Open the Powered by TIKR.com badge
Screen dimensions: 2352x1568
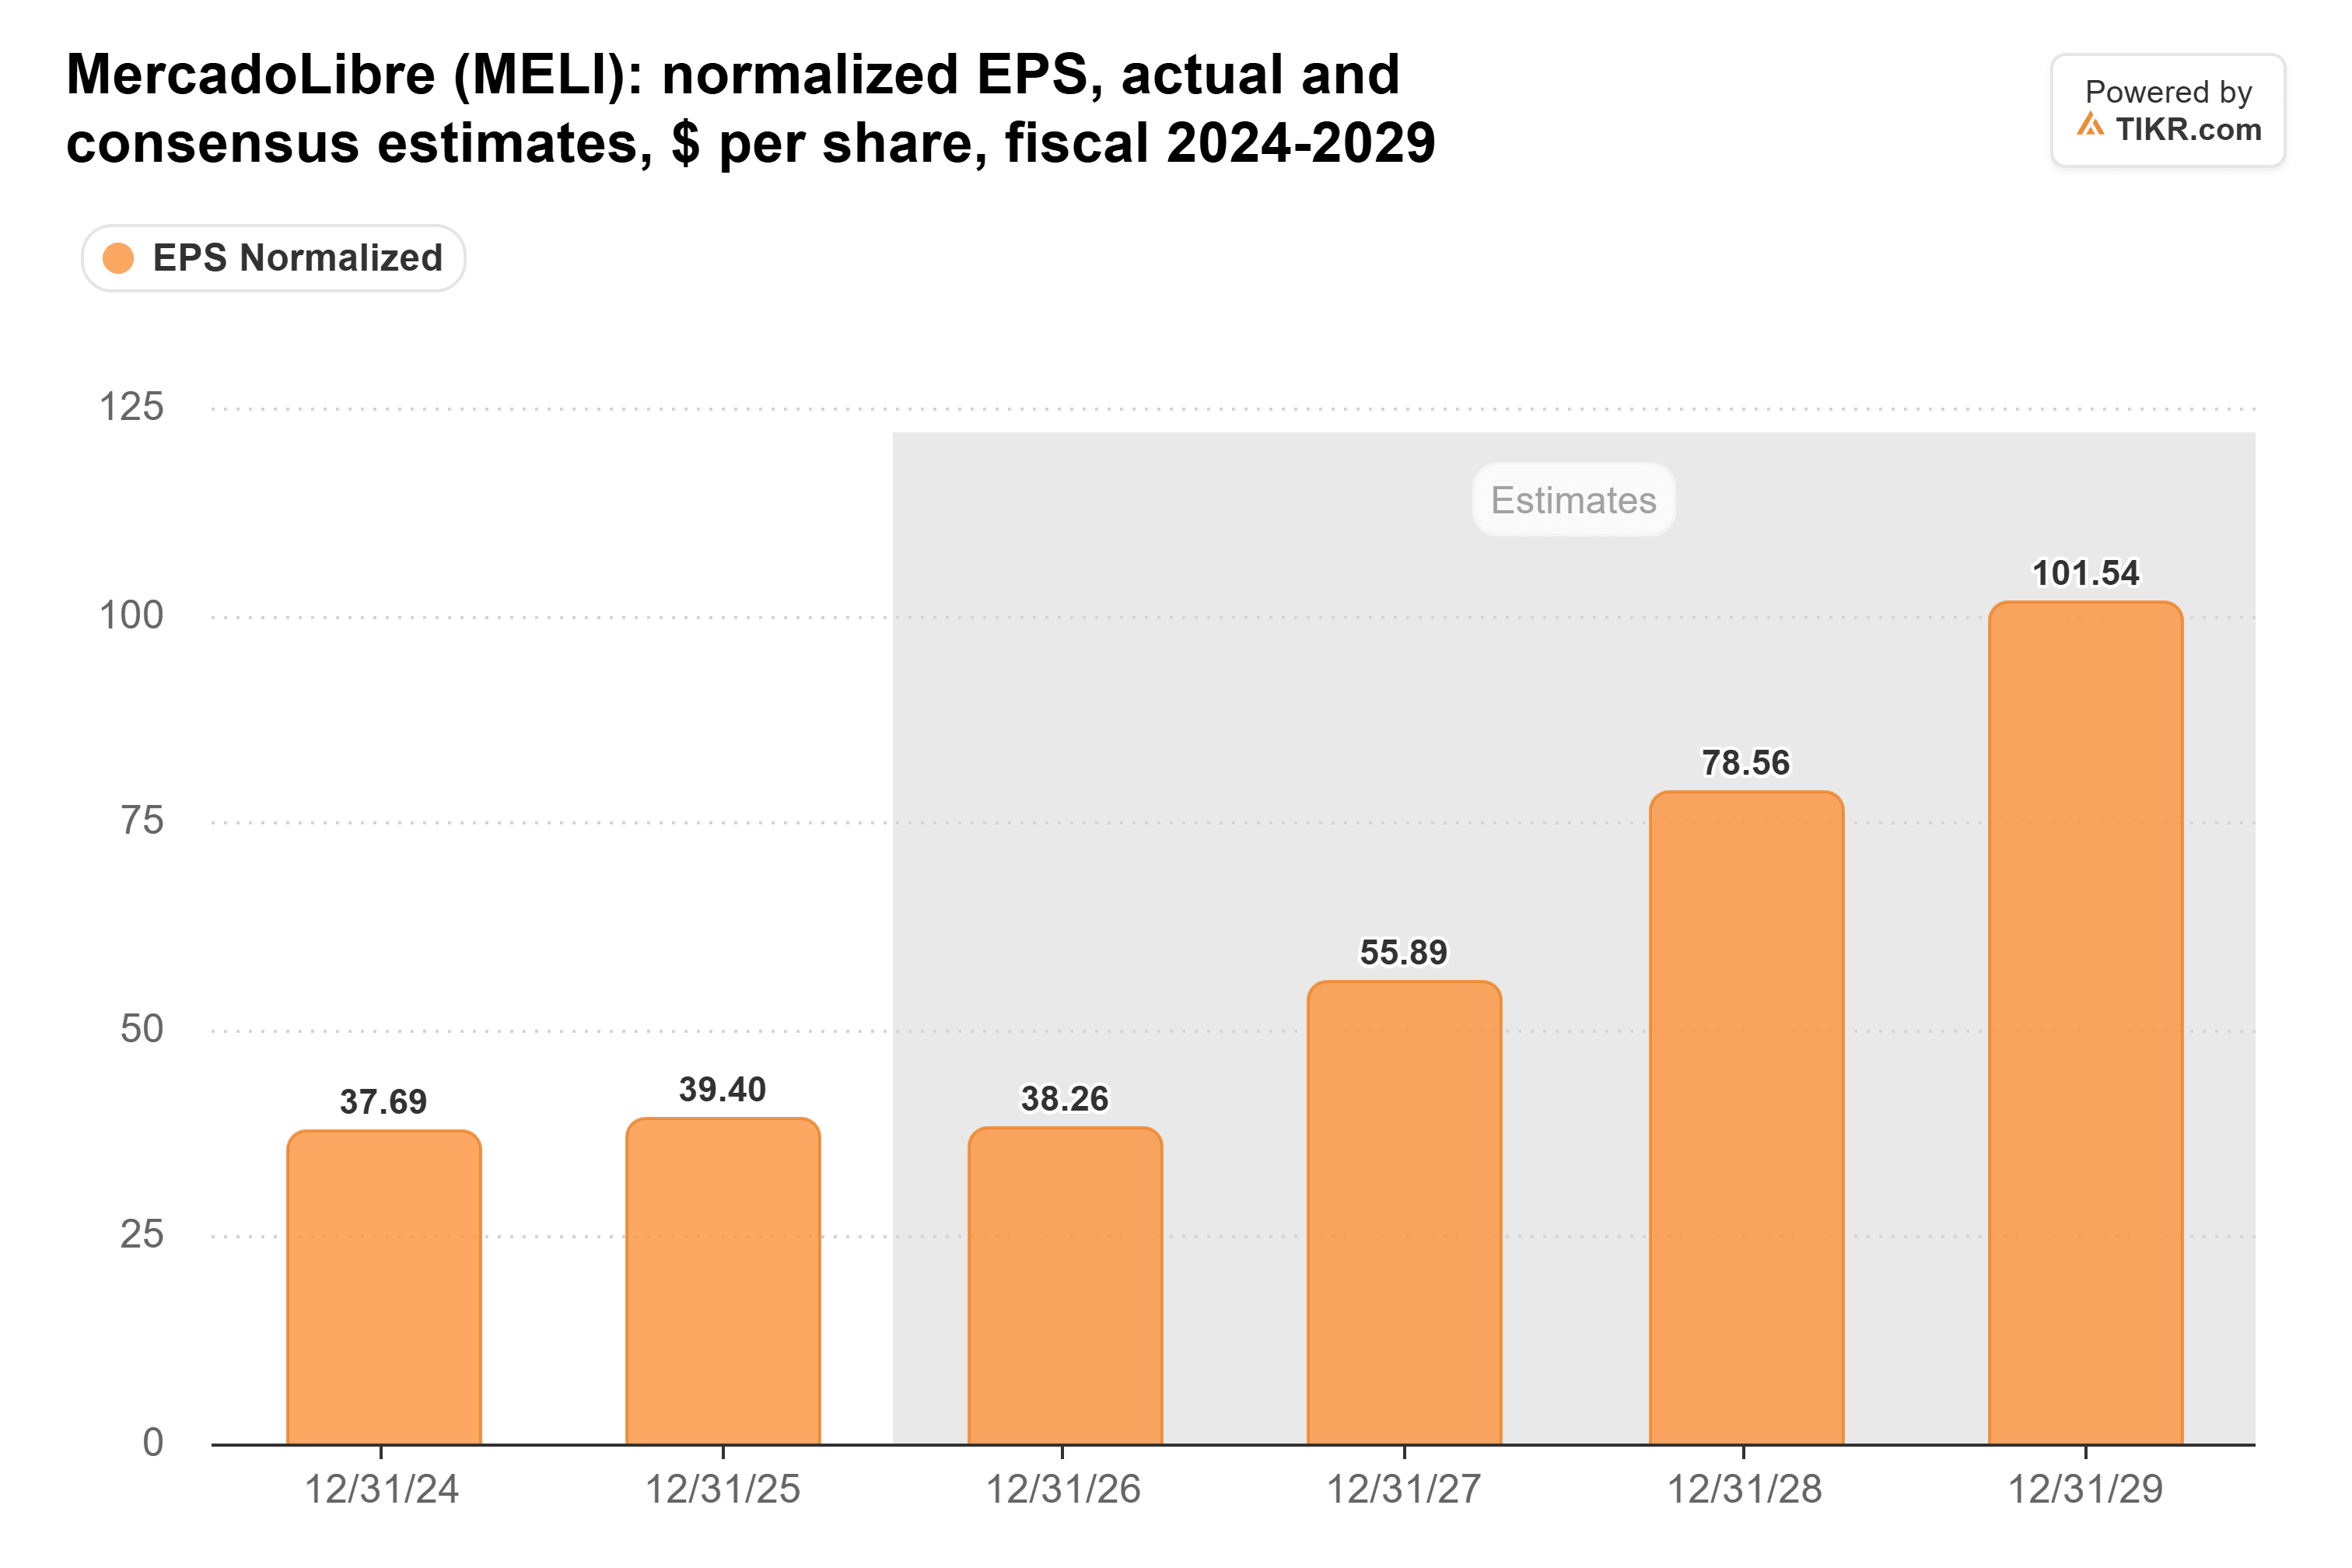point(2167,110)
